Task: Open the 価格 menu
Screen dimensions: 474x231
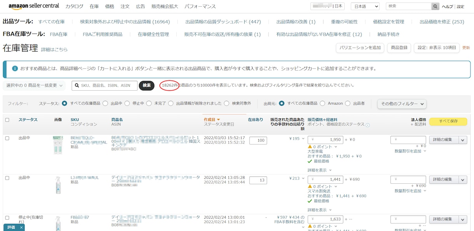Action: coord(110,7)
